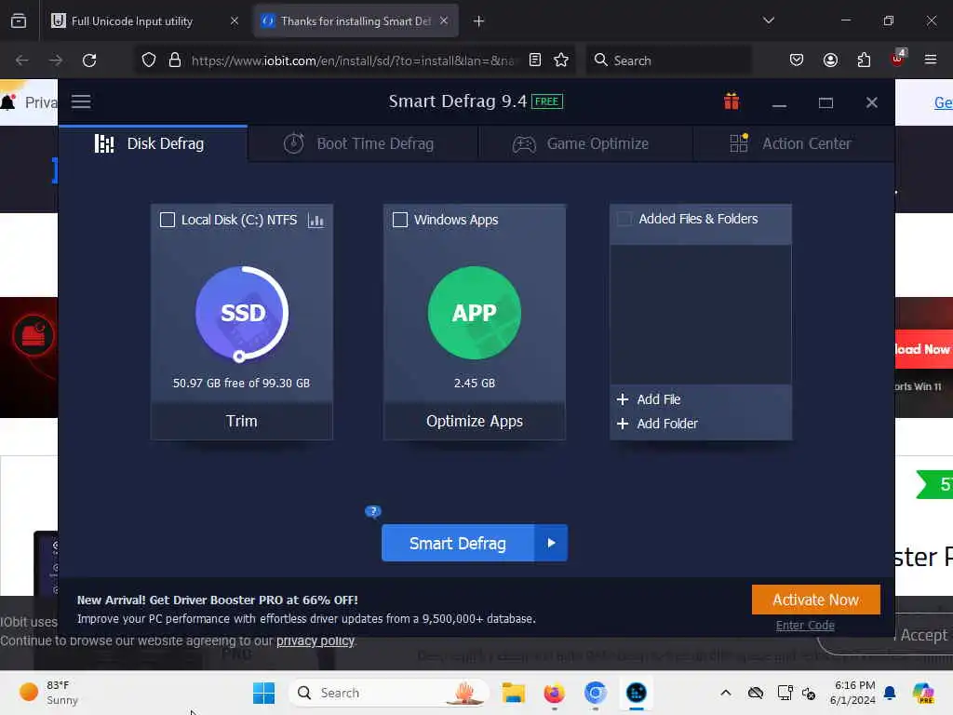Open disk analysis chart icon for Local Disk C
Image resolution: width=953 pixels, height=715 pixels.
[x=315, y=220]
